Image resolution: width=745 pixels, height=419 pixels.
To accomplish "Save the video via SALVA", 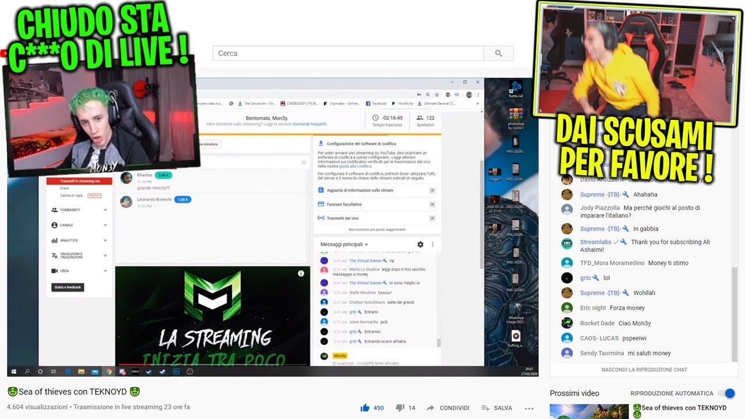I will click(496, 408).
